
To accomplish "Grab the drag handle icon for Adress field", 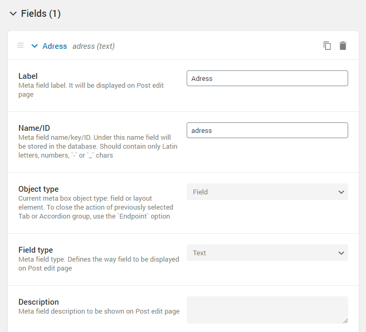I will (20, 45).
